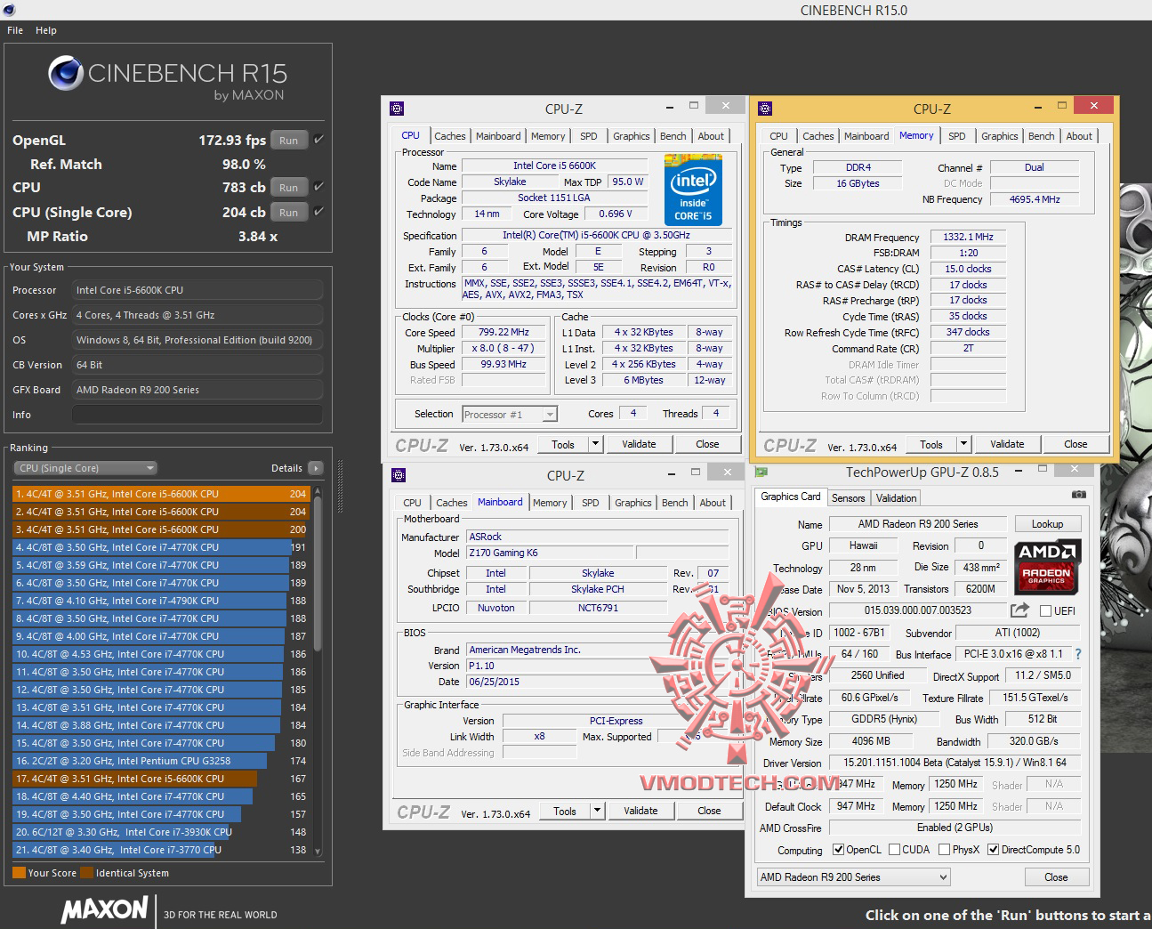Click the GPU-Z Memory Size value 4096 MB
The image size is (1152, 929).
pos(870,741)
